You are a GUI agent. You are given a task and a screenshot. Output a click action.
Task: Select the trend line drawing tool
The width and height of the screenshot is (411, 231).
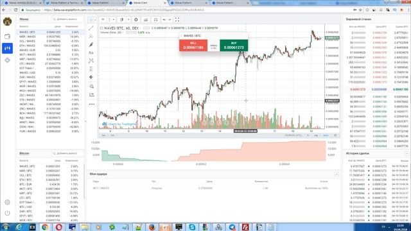[x=91, y=28]
